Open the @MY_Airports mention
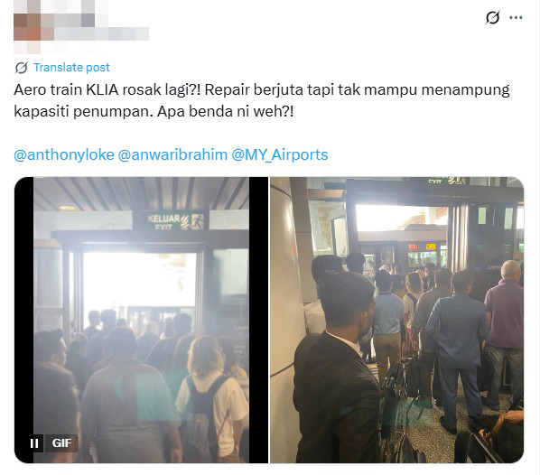This screenshot has width=540, height=475. [280, 154]
